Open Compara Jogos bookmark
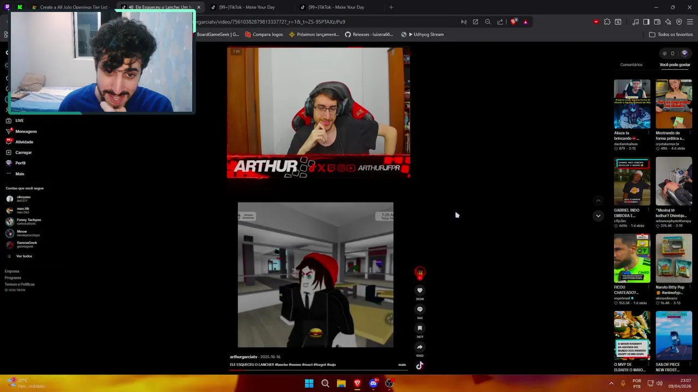This screenshot has height=392, width=698. pos(264,34)
